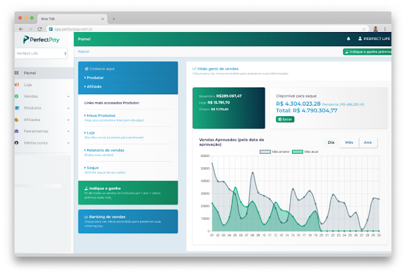The image size is (406, 274).
Task: Expand the Minha conta menu arrow
Action: 68,143
